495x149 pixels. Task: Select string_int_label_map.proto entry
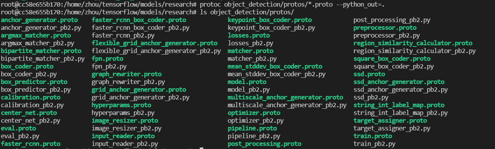399,105
